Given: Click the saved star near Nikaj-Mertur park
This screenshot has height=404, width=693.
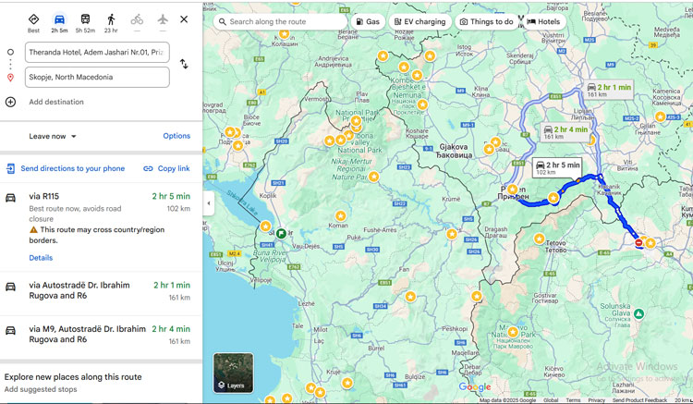Looking at the screenshot, I should point(374,177).
